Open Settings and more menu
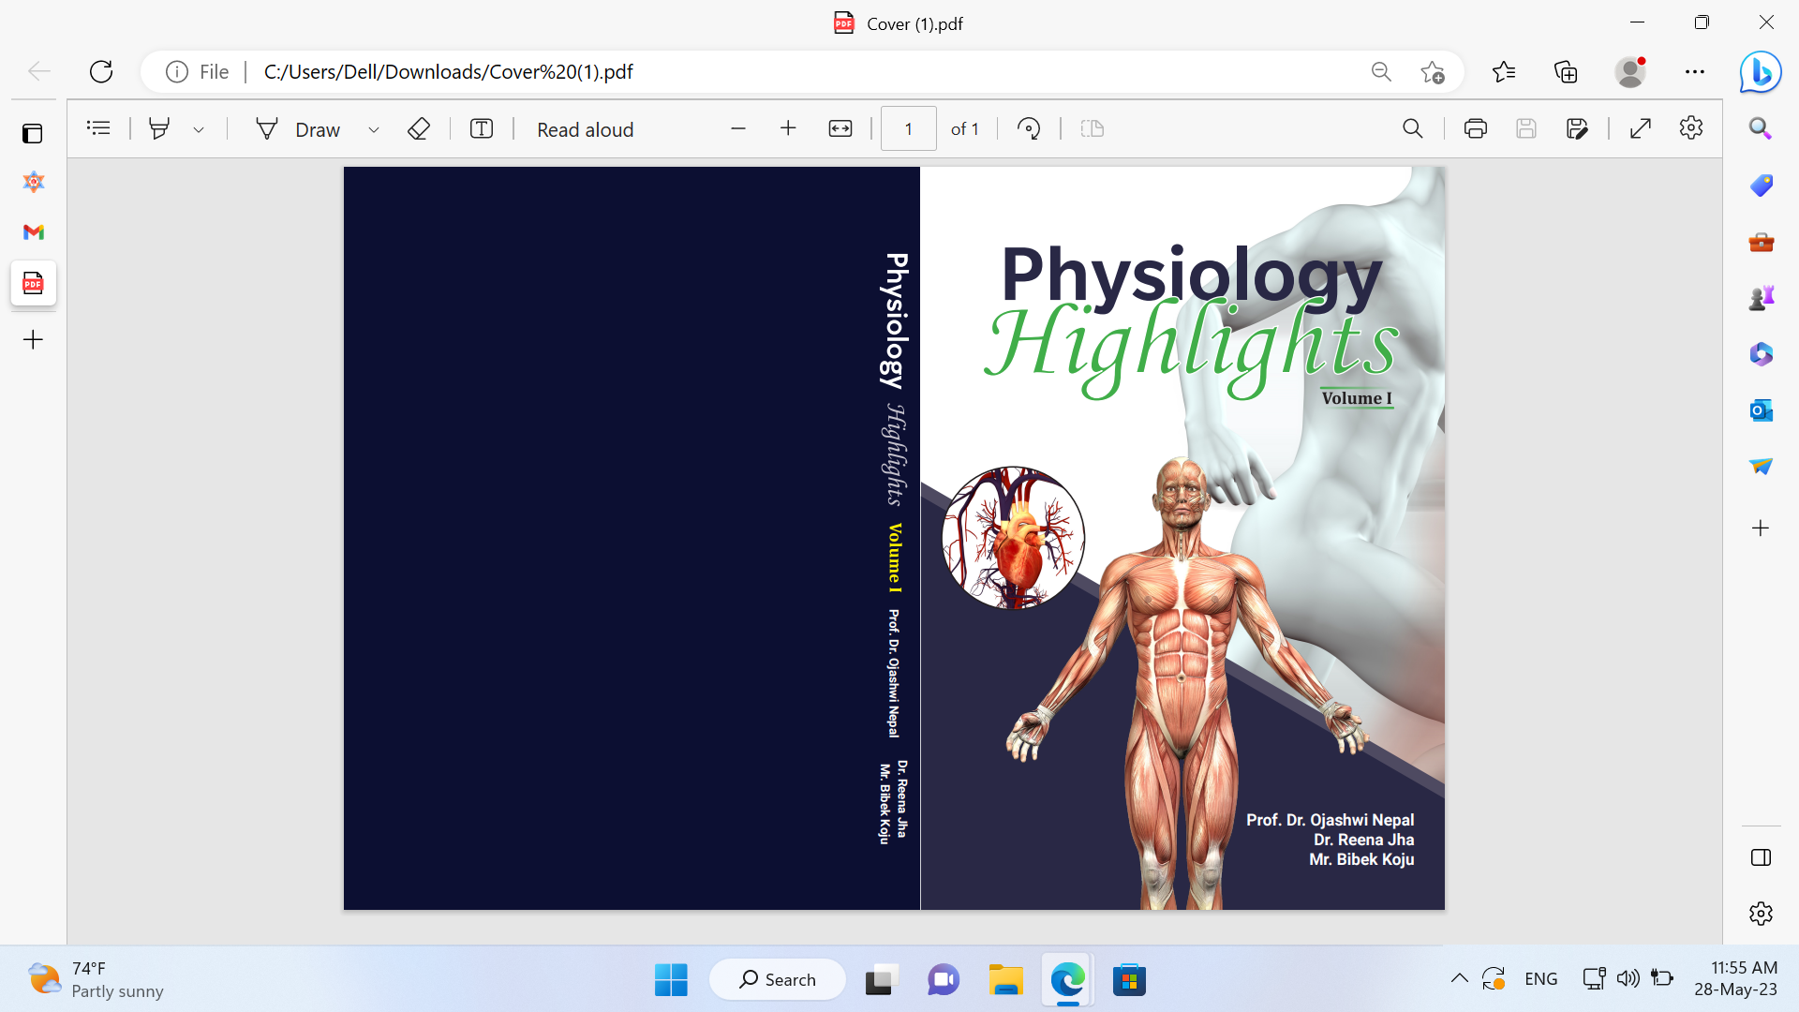The width and height of the screenshot is (1799, 1012). (1695, 72)
